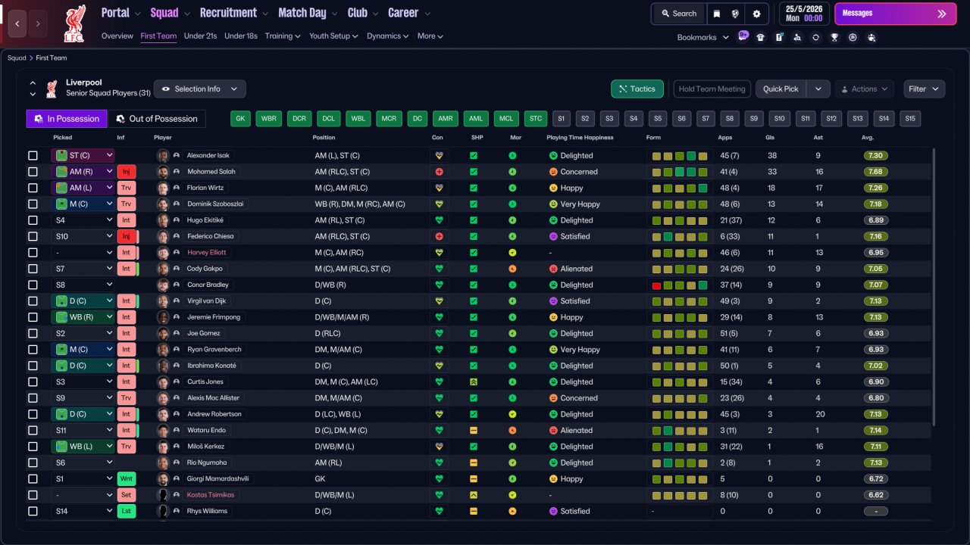Expand the Bookmarks dropdown
The image size is (970, 545).
click(x=703, y=37)
